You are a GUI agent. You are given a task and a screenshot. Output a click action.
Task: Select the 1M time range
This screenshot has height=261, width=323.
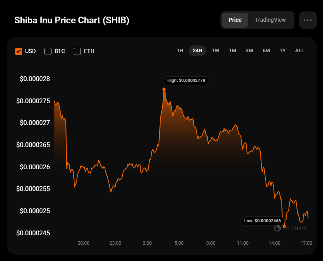232,51
